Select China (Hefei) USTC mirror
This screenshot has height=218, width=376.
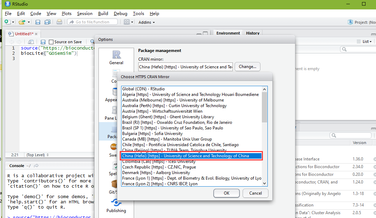pyautogui.click(x=191, y=156)
